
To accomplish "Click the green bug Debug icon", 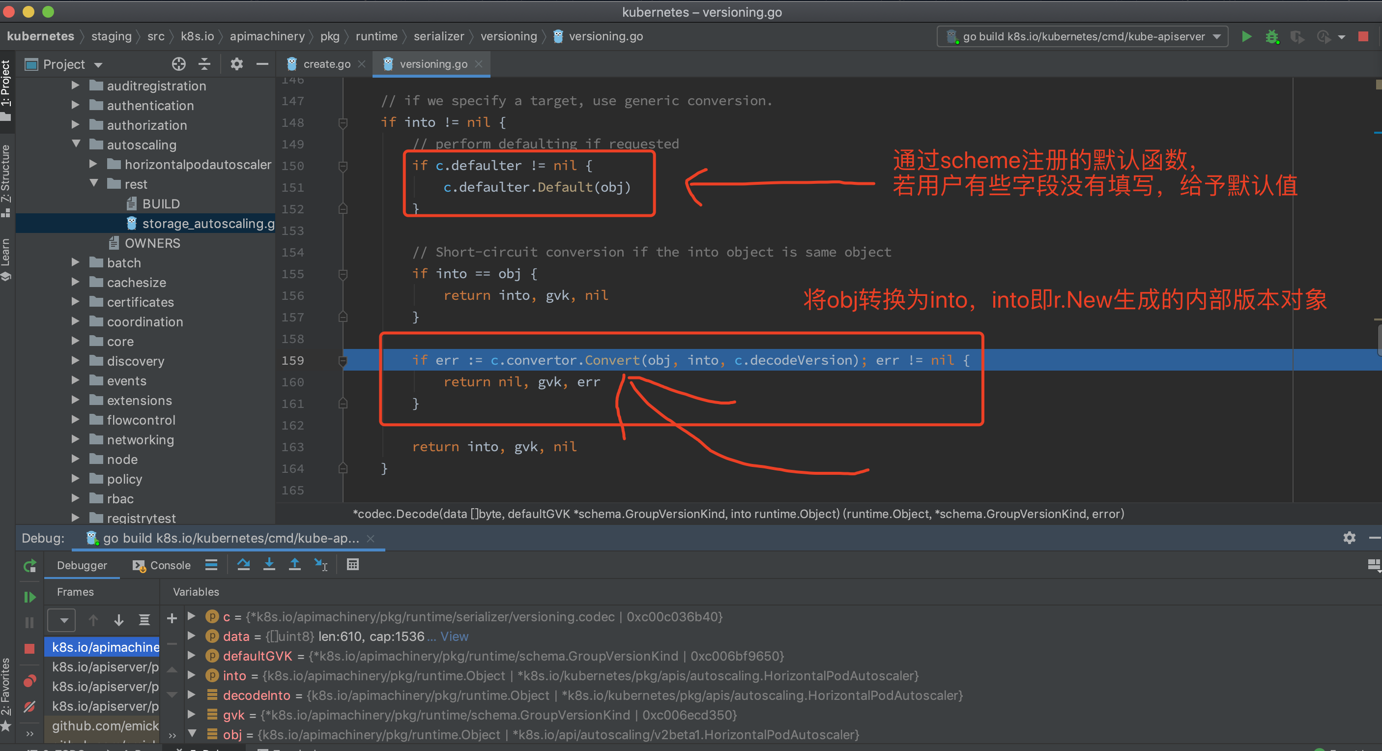I will click(x=1271, y=36).
